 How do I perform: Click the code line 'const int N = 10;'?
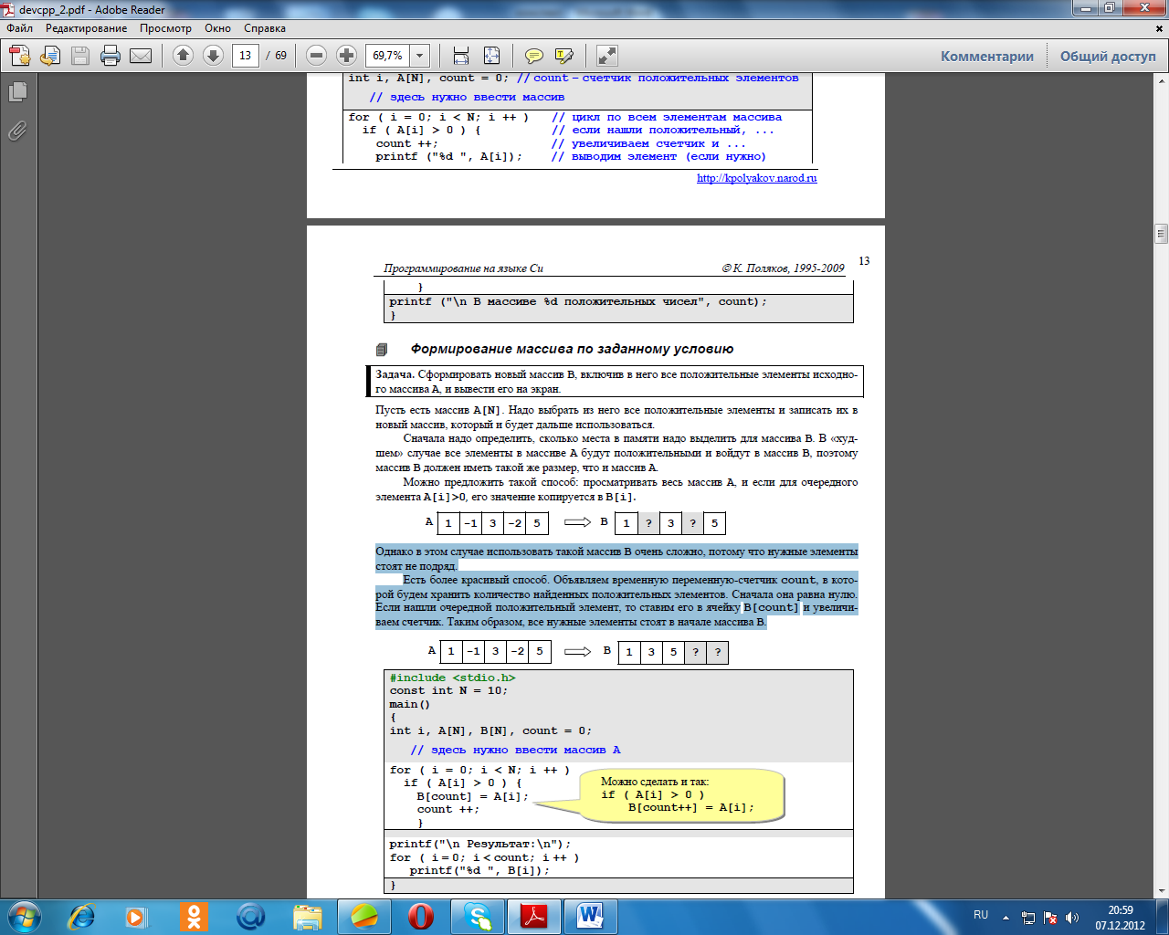coord(448,690)
